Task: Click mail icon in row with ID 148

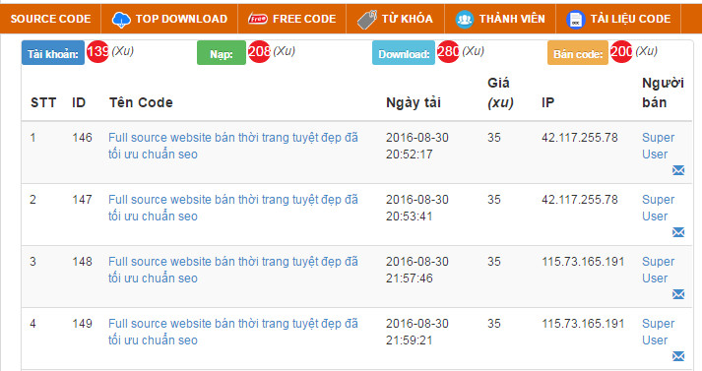Action: [678, 294]
